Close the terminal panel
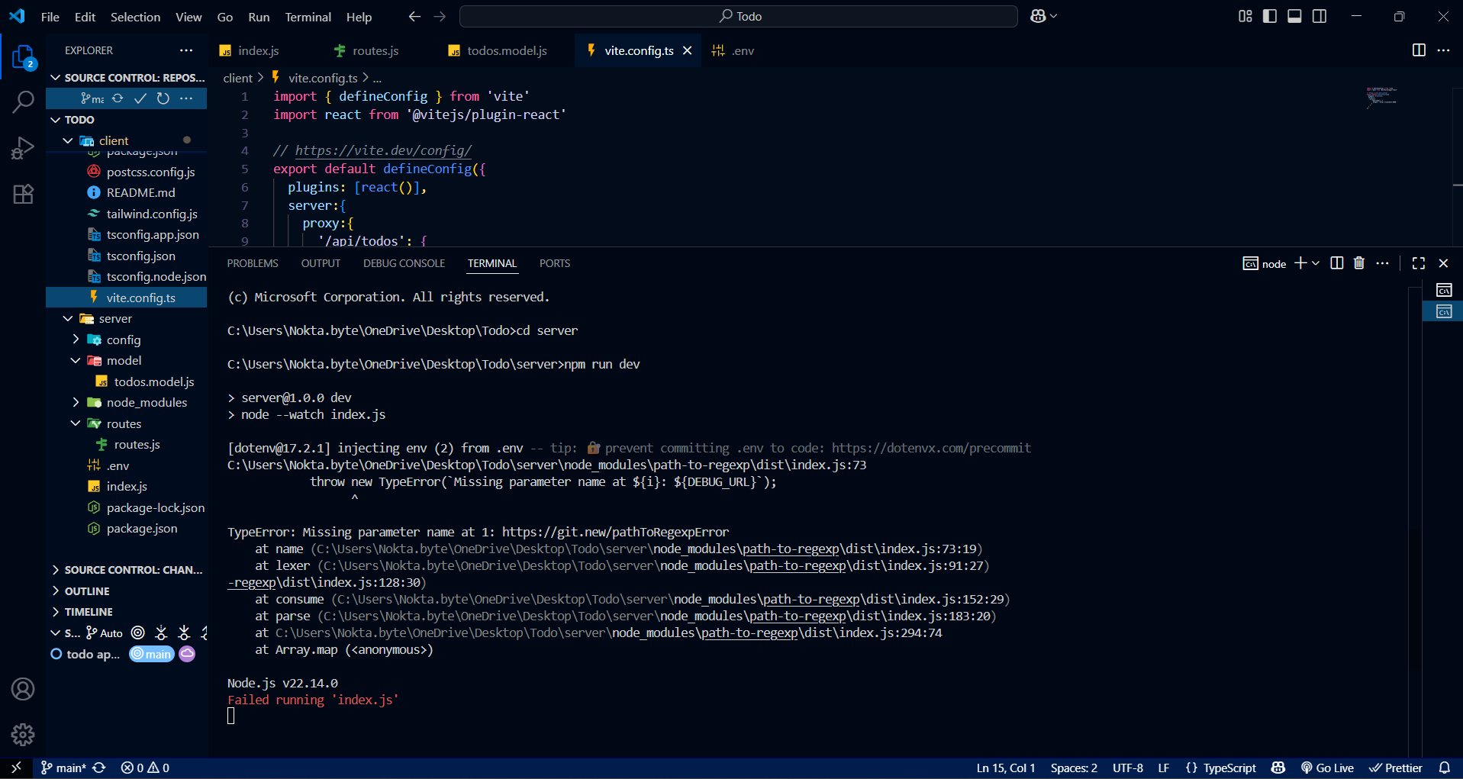1463x779 pixels. pyautogui.click(x=1443, y=263)
